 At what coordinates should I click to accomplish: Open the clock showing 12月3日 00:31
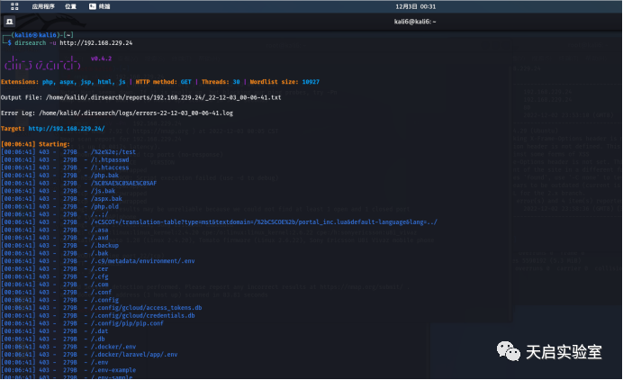coord(415,7)
